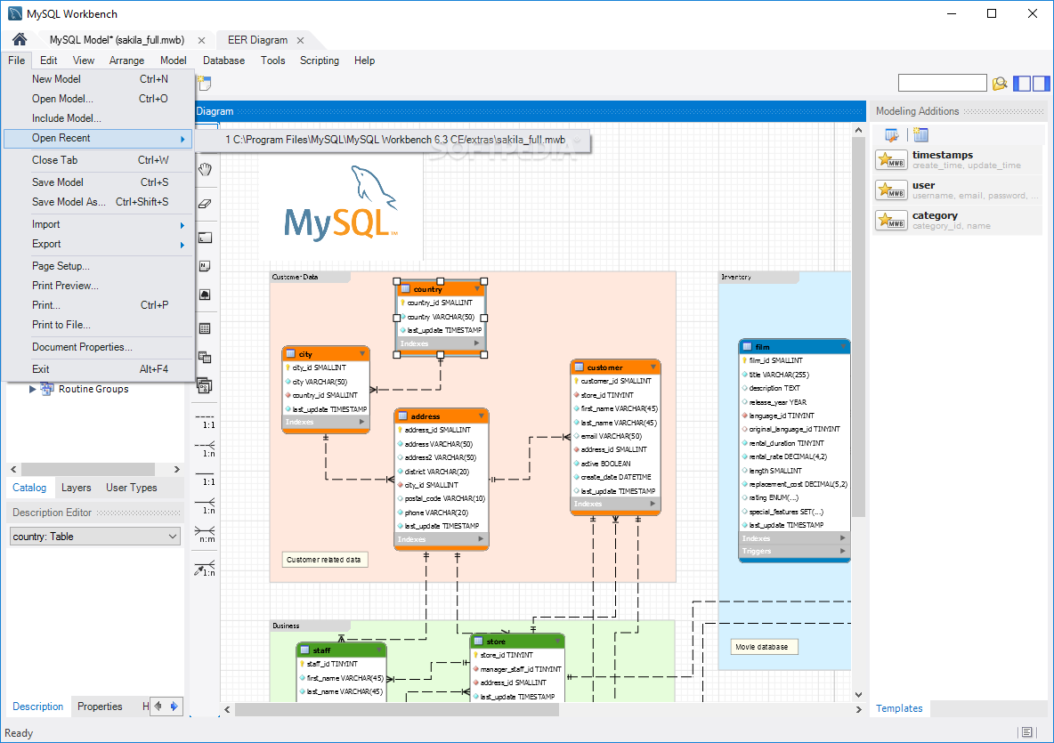
Task: Choose the Place New View tool
Action: click(204, 357)
